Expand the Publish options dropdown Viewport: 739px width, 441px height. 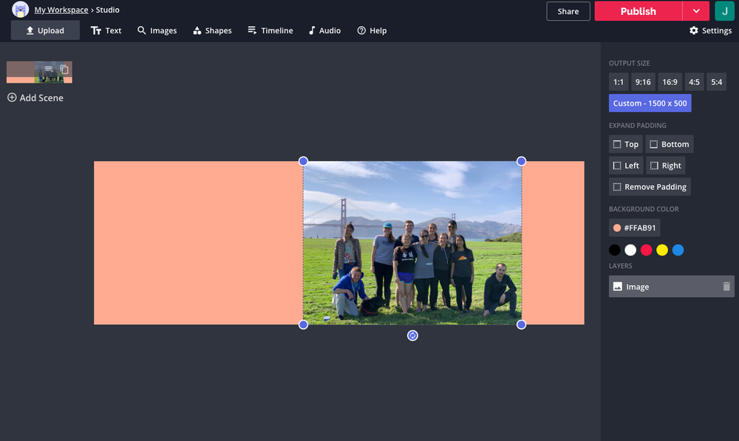pyautogui.click(x=695, y=11)
